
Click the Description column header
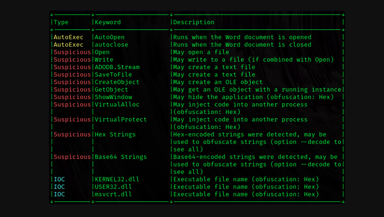pos(194,22)
